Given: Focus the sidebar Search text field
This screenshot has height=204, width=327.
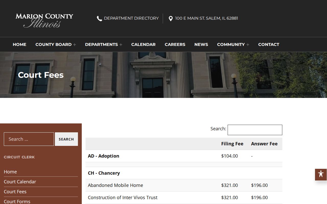Looking at the screenshot, I should [29, 139].
